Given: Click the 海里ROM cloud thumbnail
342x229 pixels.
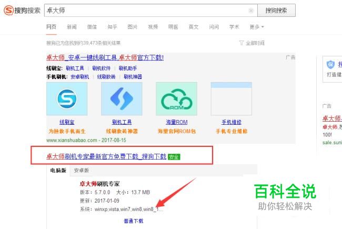Looking at the screenshot, I should 176,98.
